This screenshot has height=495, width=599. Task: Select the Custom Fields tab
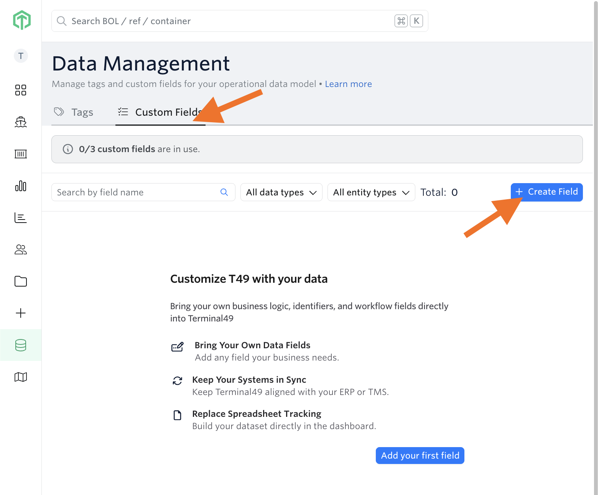coord(160,112)
